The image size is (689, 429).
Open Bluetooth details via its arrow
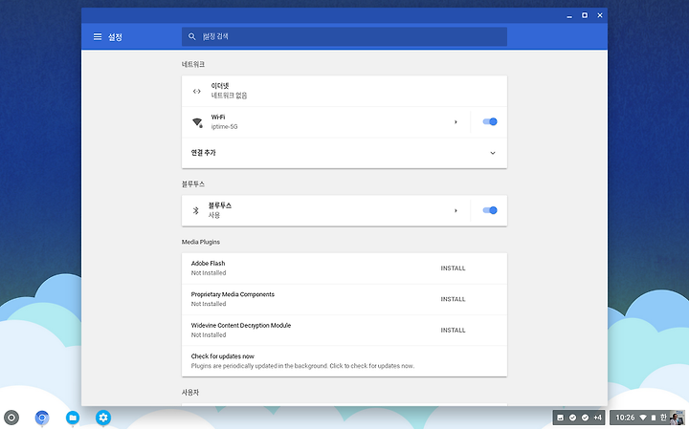coord(456,210)
